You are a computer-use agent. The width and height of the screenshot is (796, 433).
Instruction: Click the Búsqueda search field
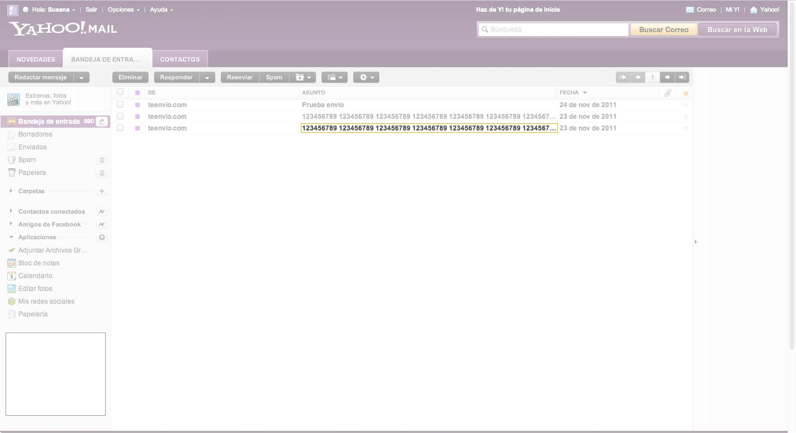pyautogui.click(x=553, y=29)
